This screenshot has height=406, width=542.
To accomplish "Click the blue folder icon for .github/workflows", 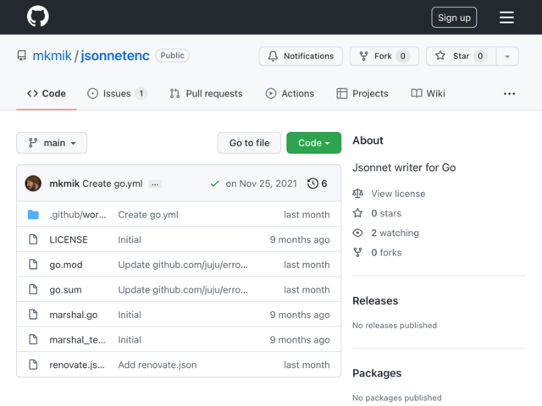I will click(33, 214).
